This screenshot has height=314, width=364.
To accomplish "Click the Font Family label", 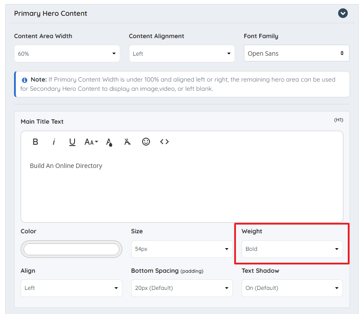I will 261,36.
